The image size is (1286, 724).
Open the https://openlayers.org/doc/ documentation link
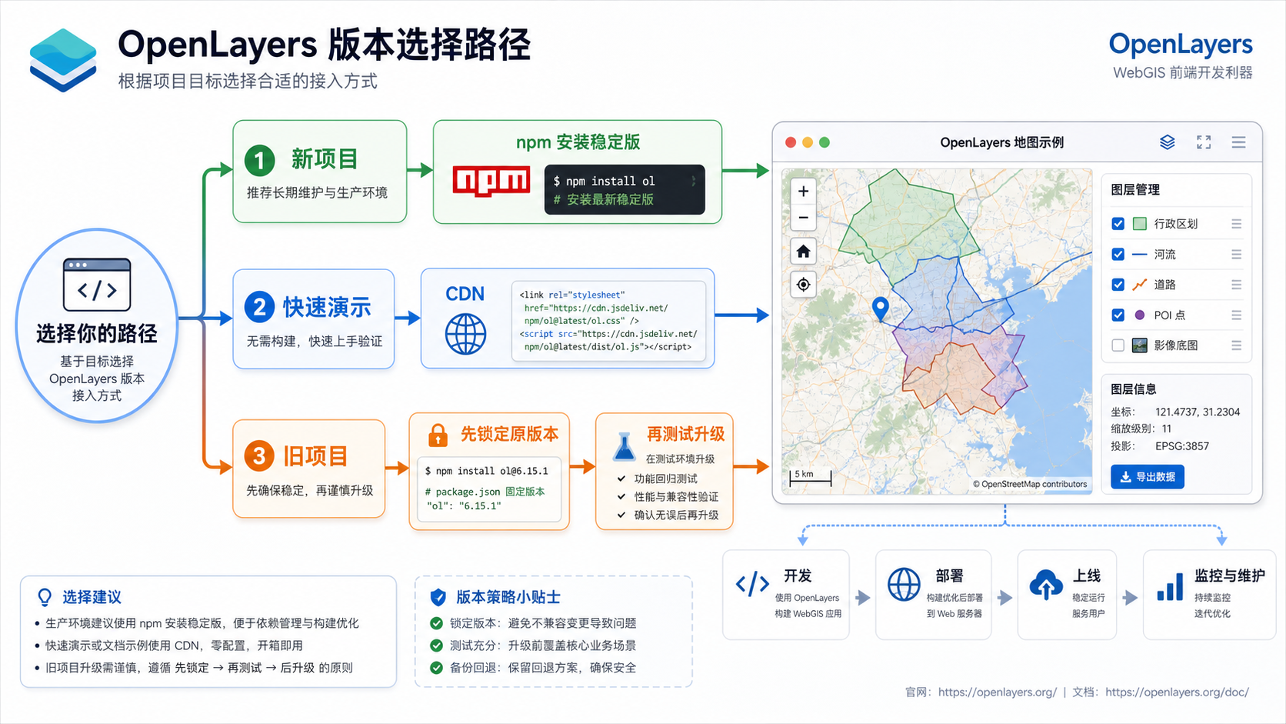tap(1178, 692)
